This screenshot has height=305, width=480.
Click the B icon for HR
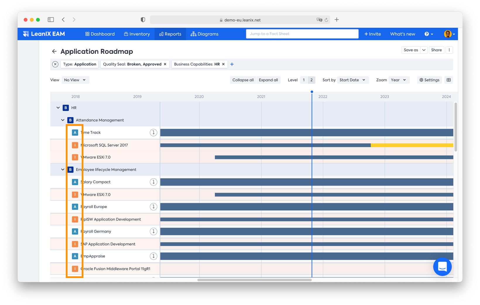click(x=66, y=108)
